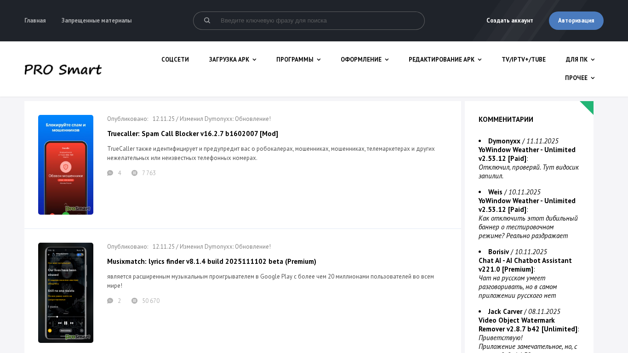Viewport: 628px width, 353px height.
Task: Open the Truecaller post thumbnail image
Action: pos(66,165)
